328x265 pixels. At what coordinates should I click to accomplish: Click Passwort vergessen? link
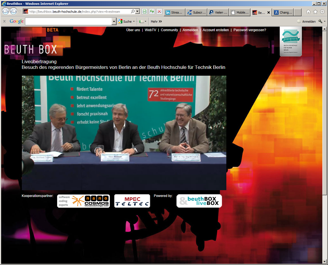coord(250,30)
